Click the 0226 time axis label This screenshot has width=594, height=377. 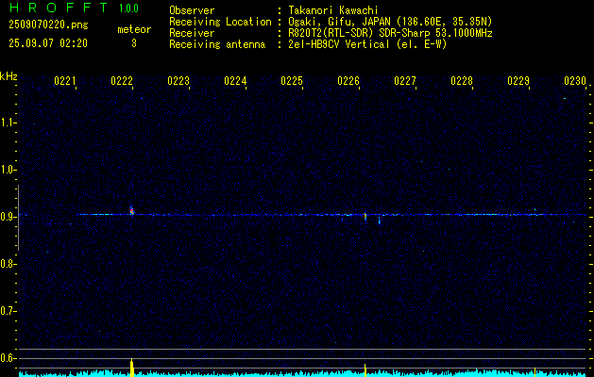click(348, 81)
